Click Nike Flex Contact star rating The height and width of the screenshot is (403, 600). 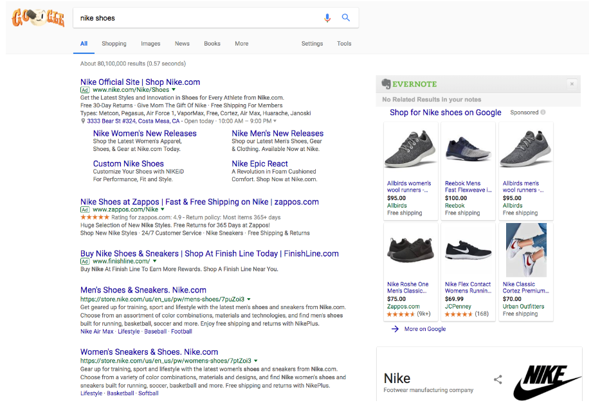click(x=459, y=314)
